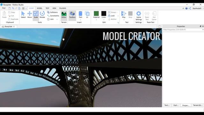Expand the Play mode dropdown arrow
The image size is (204, 115).
tap(124, 20)
